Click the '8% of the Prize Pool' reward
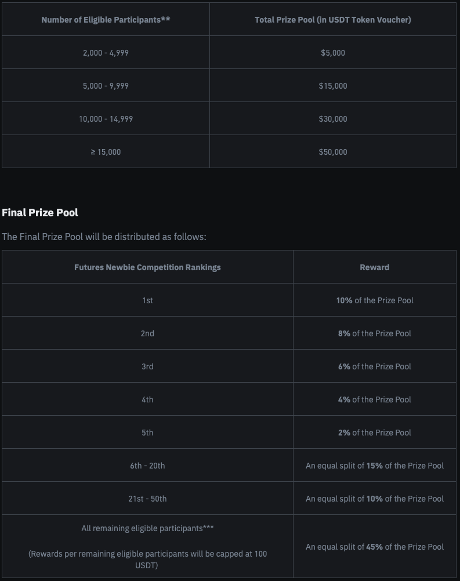 click(375, 333)
